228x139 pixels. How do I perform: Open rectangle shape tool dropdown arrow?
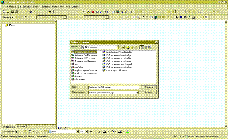coord(34,131)
